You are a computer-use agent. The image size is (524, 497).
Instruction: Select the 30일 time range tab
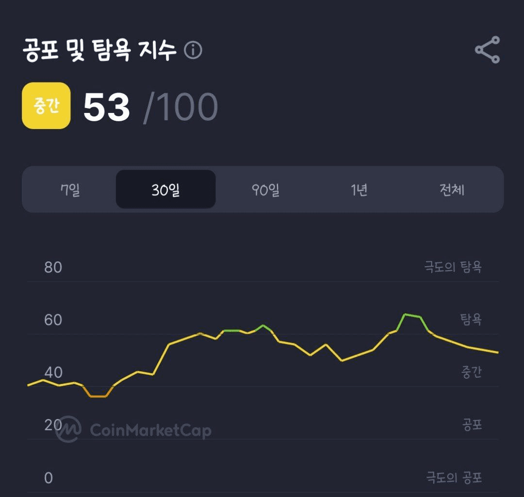[165, 190]
